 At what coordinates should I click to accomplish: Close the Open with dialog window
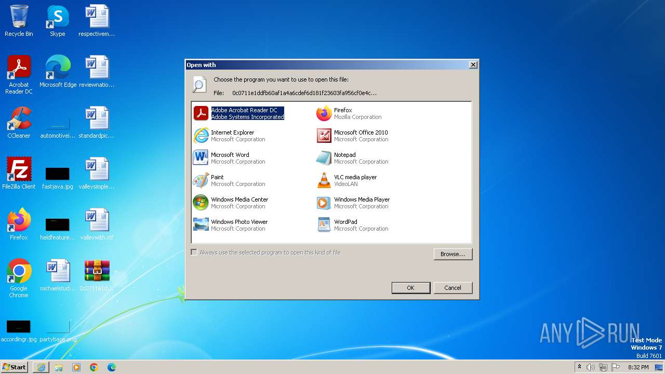tap(473, 65)
